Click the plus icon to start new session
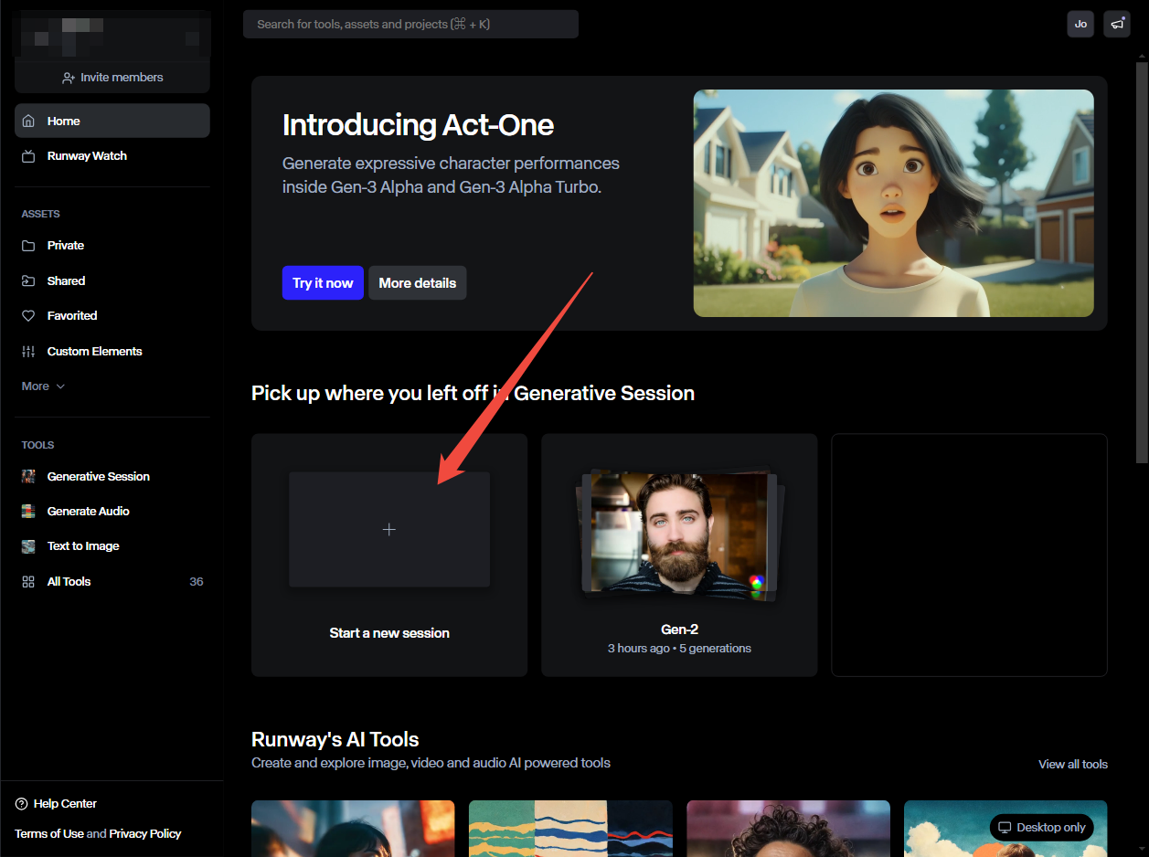Screen dimensions: 1149x857 pos(389,529)
